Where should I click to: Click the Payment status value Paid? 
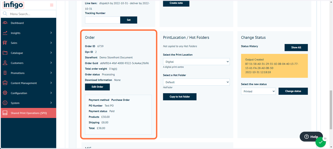(112, 111)
